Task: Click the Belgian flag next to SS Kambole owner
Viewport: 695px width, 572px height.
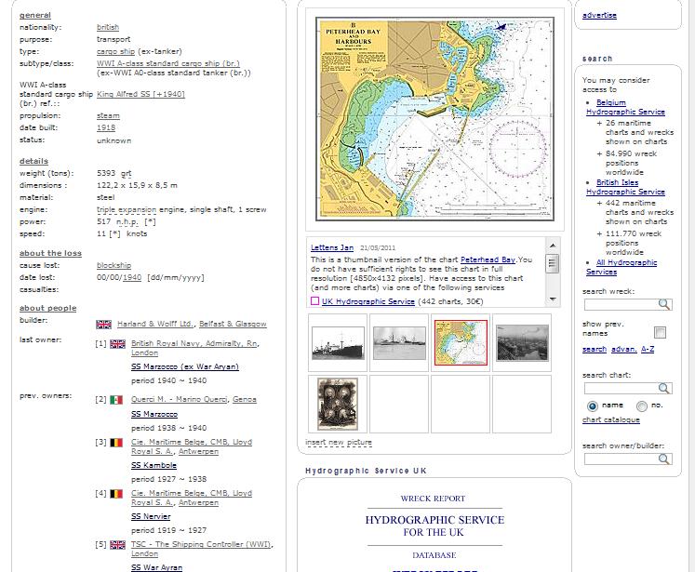Action: click(x=116, y=442)
